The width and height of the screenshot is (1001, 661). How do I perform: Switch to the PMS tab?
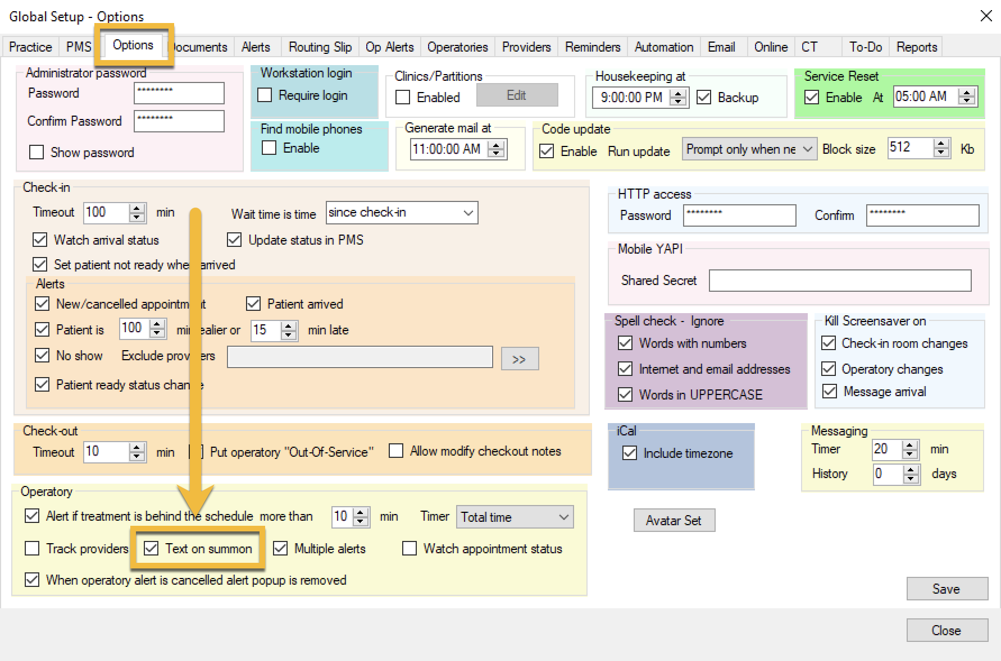[78, 47]
